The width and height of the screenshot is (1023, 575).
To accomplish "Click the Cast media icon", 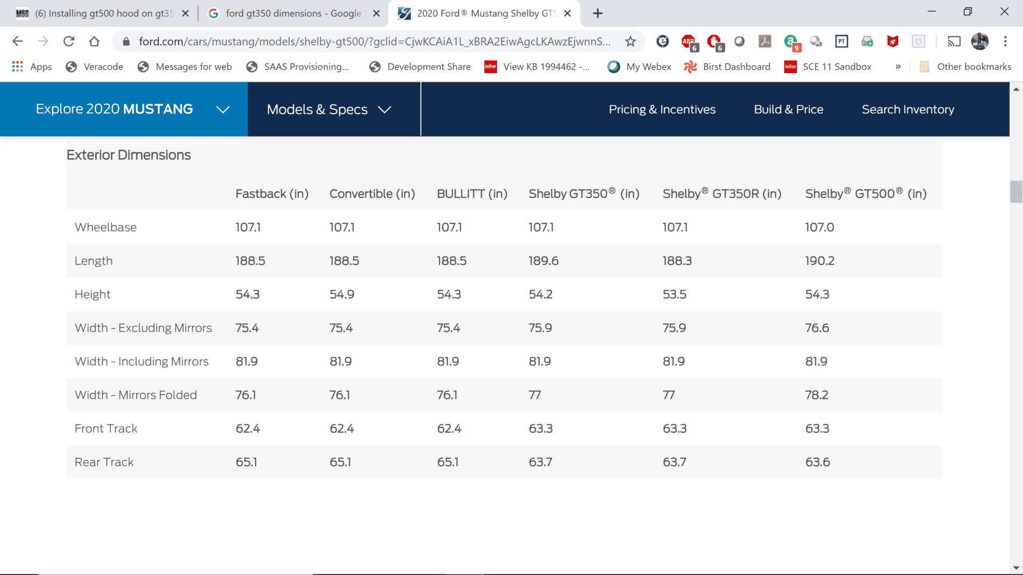I will [x=954, y=41].
